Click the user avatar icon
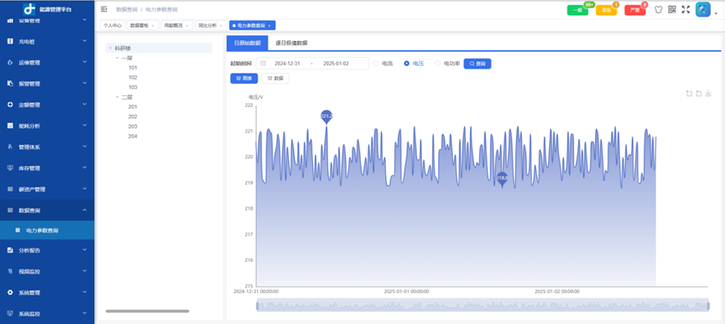 point(703,10)
